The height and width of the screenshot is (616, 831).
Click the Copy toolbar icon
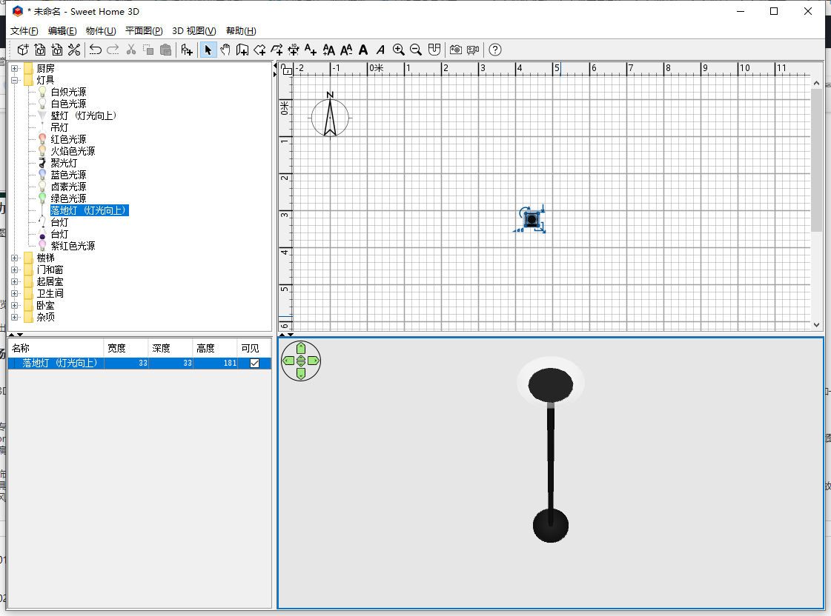pyautogui.click(x=148, y=50)
